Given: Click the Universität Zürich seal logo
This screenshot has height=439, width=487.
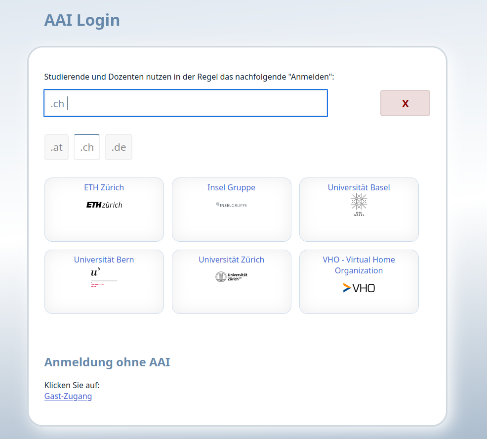Looking at the screenshot, I should (231, 277).
